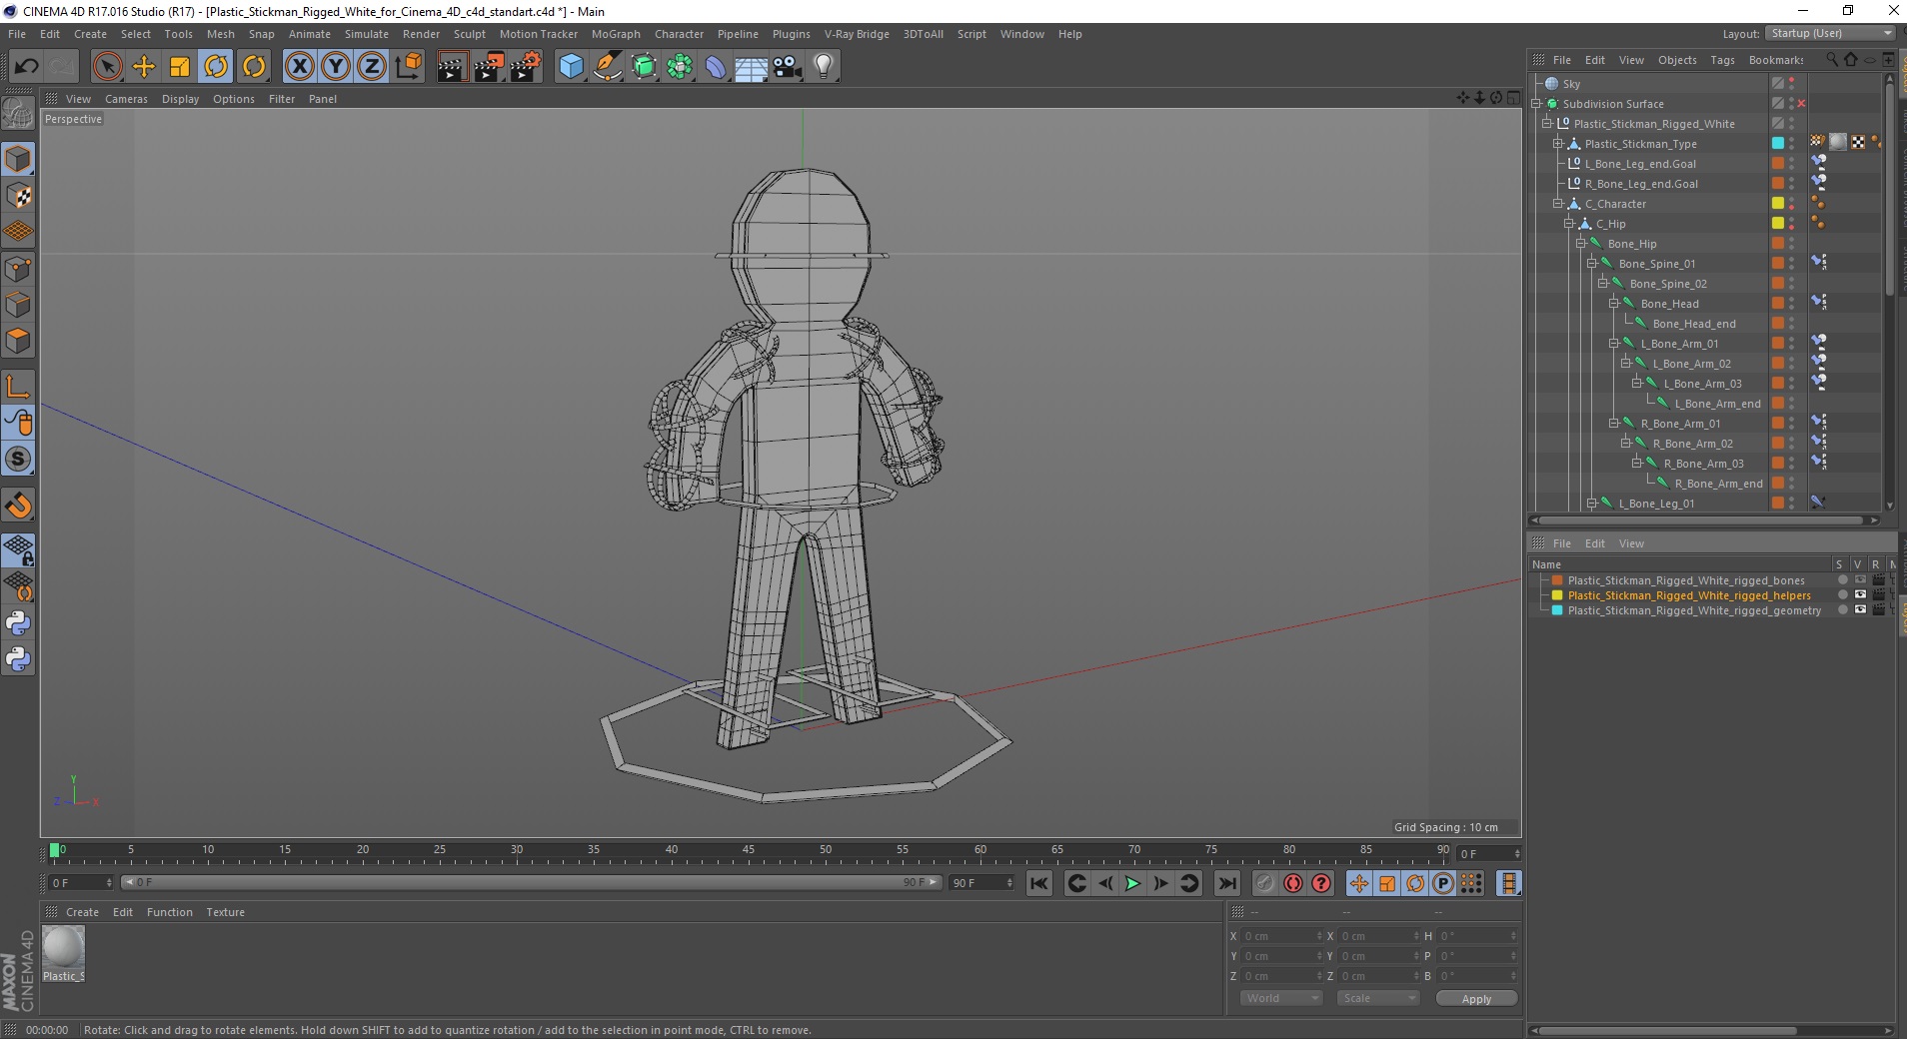Activate Texture mode icon
The image size is (1907, 1039).
(18, 196)
